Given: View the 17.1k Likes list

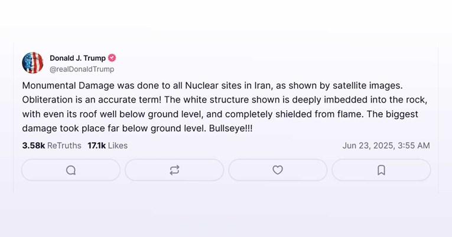Looking at the screenshot, I should 108,145.
